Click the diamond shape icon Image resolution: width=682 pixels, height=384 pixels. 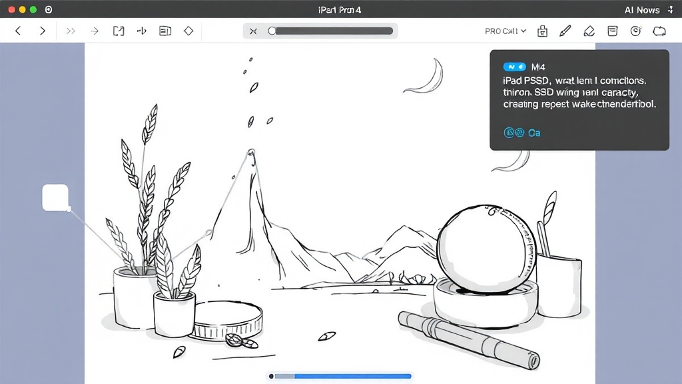[188, 31]
